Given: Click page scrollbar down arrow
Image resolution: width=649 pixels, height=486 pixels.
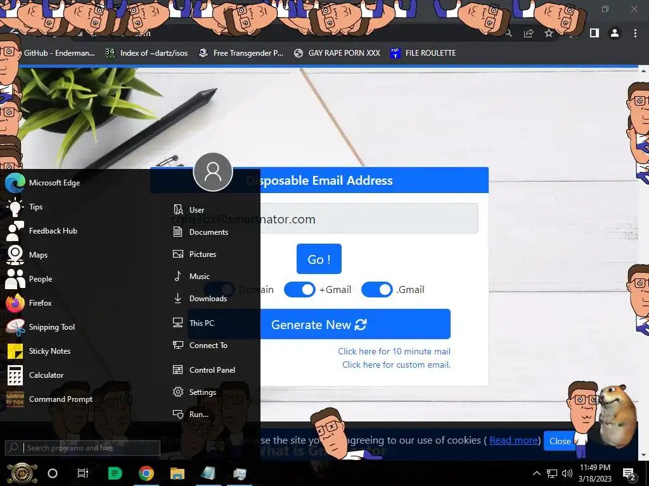Looking at the screenshot, I should click(x=644, y=455).
